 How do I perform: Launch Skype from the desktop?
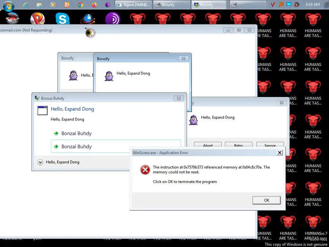pos(63,18)
